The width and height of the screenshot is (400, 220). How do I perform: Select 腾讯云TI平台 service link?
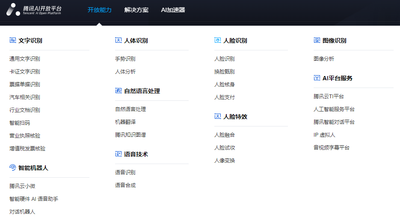pyautogui.click(x=329, y=97)
